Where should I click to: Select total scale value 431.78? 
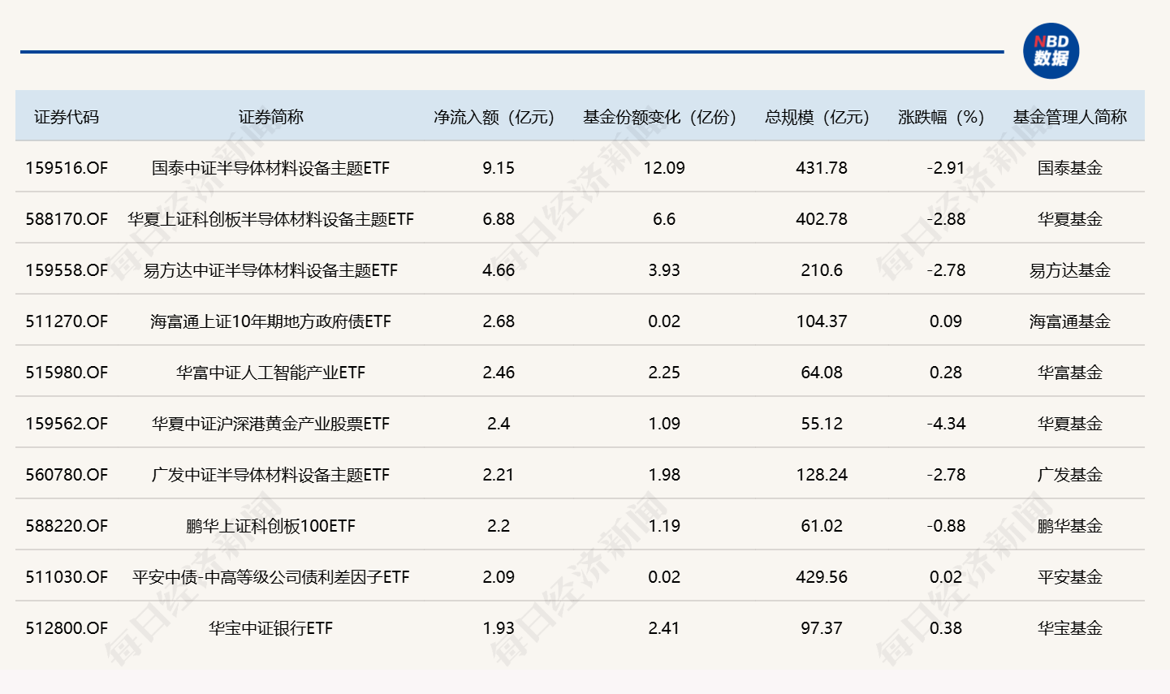click(822, 168)
